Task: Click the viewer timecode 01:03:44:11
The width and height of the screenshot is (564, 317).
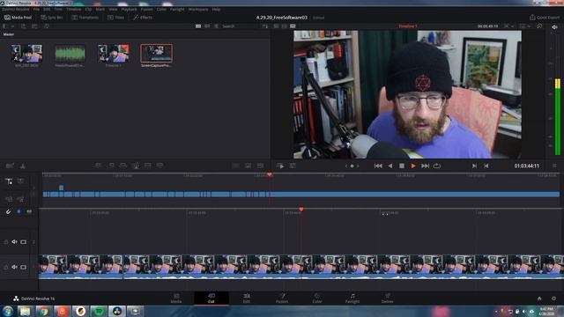Action: 527,166
